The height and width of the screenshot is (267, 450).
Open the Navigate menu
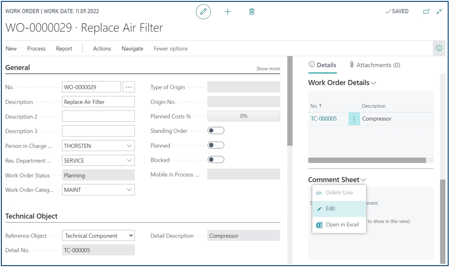click(132, 49)
